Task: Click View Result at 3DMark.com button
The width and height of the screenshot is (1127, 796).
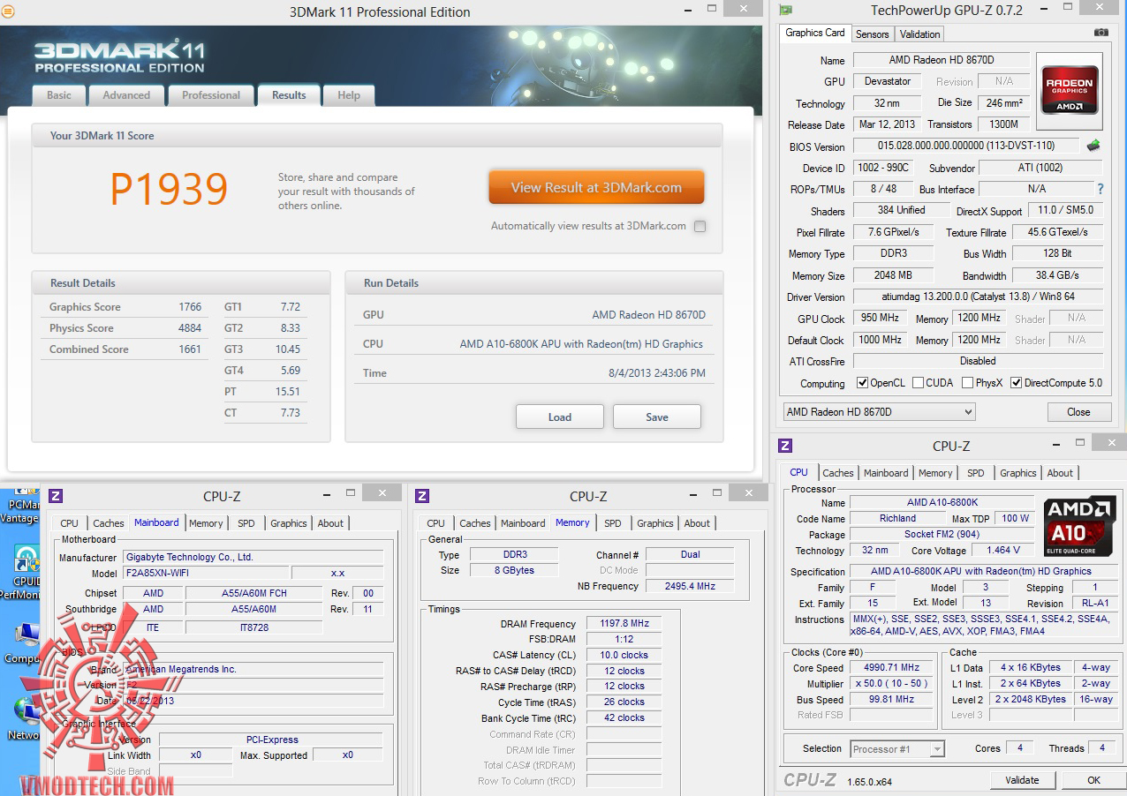Action: pos(596,187)
